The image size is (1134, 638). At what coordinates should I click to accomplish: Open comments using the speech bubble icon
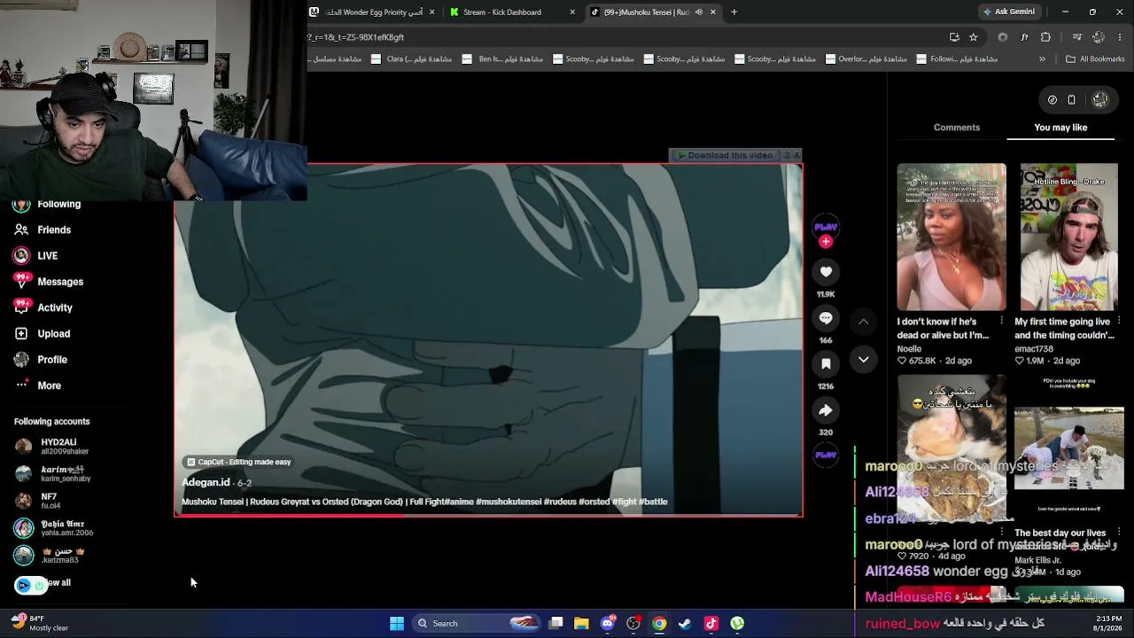pyautogui.click(x=826, y=318)
